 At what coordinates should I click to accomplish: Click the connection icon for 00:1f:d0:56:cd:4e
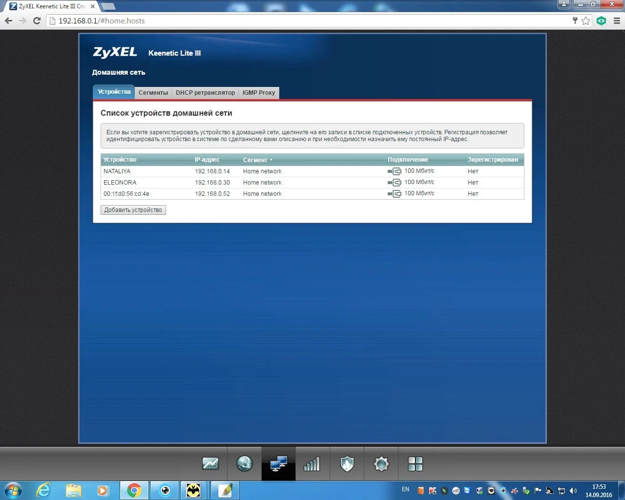coord(395,194)
